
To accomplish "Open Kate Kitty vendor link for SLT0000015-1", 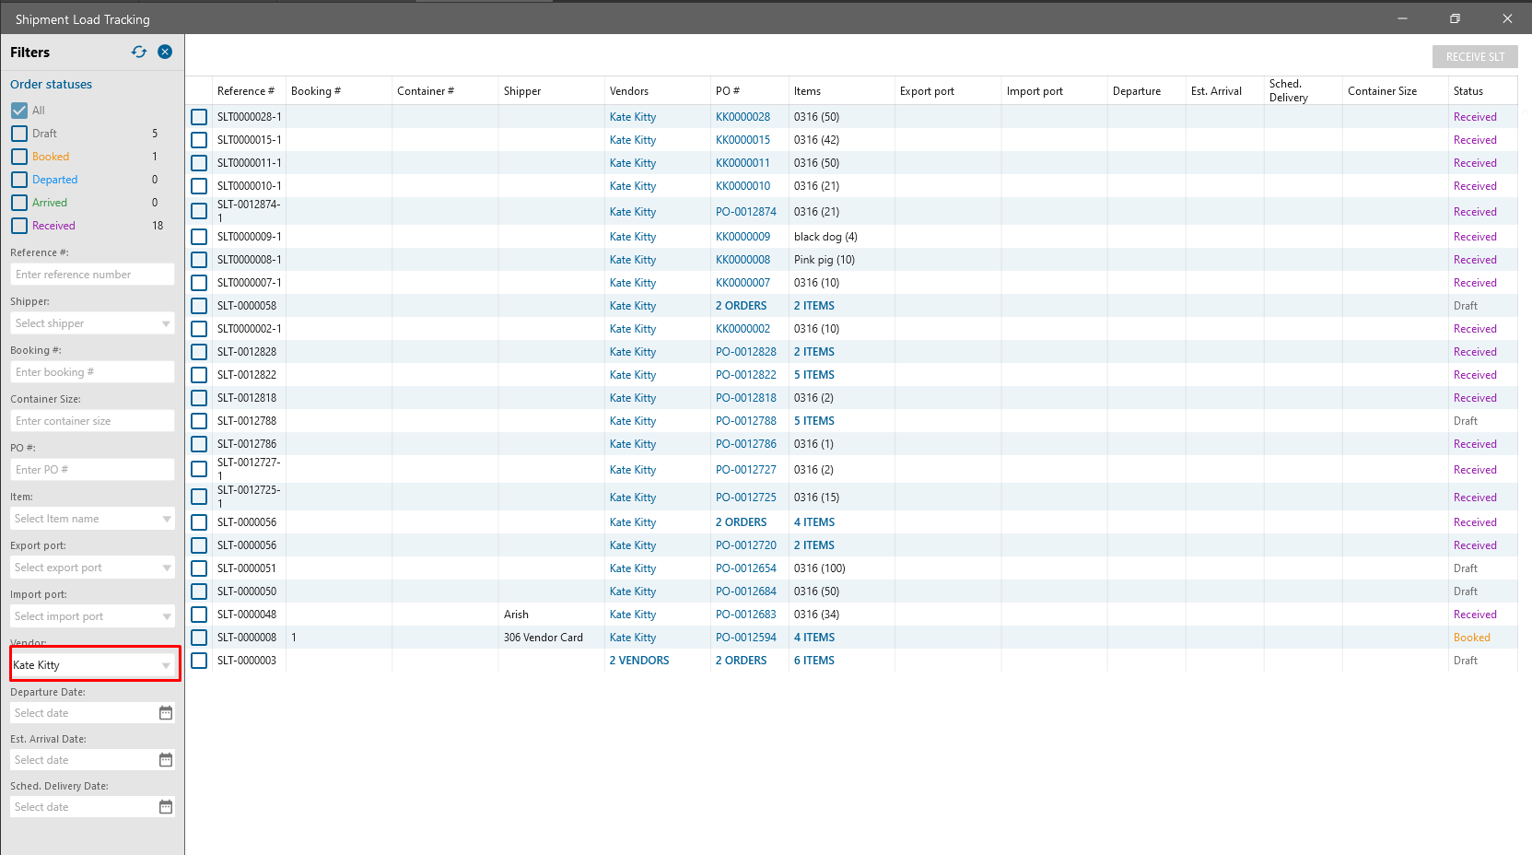I will coord(633,140).
